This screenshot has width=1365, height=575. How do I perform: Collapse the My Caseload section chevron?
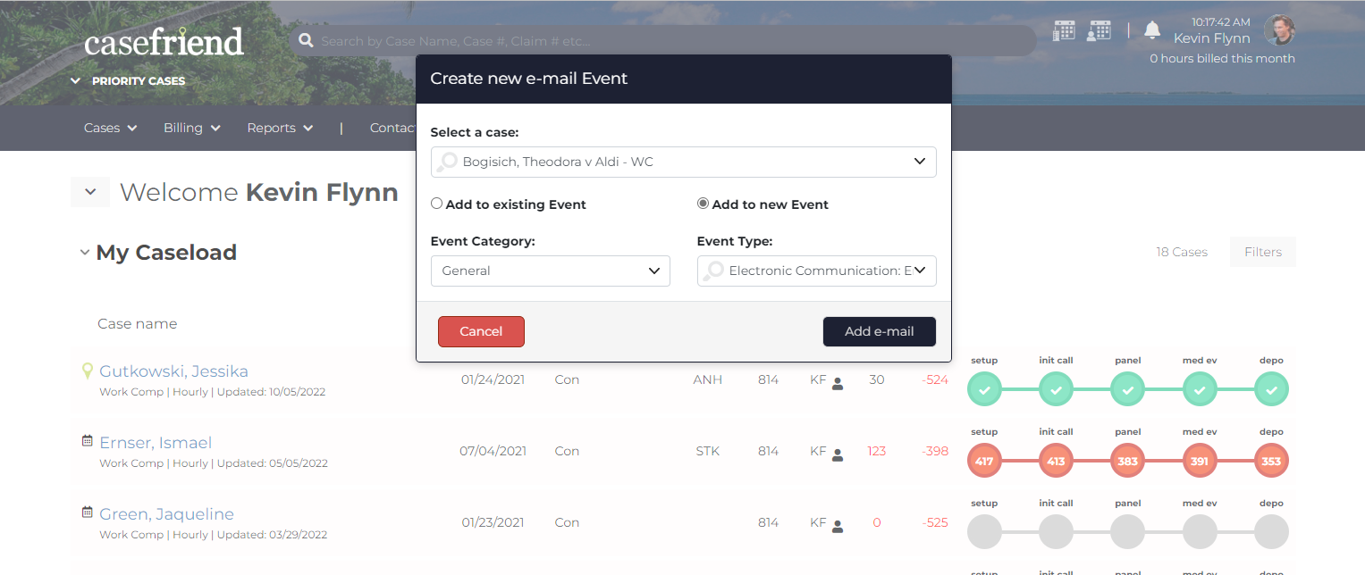[x=85, y=253]
